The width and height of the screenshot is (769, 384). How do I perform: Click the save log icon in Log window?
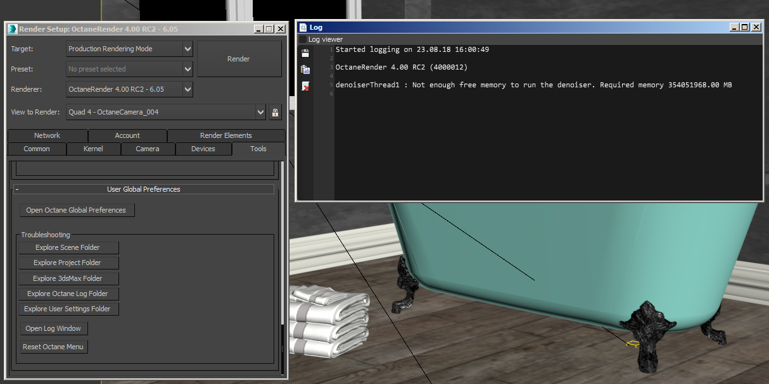(305, 53)
